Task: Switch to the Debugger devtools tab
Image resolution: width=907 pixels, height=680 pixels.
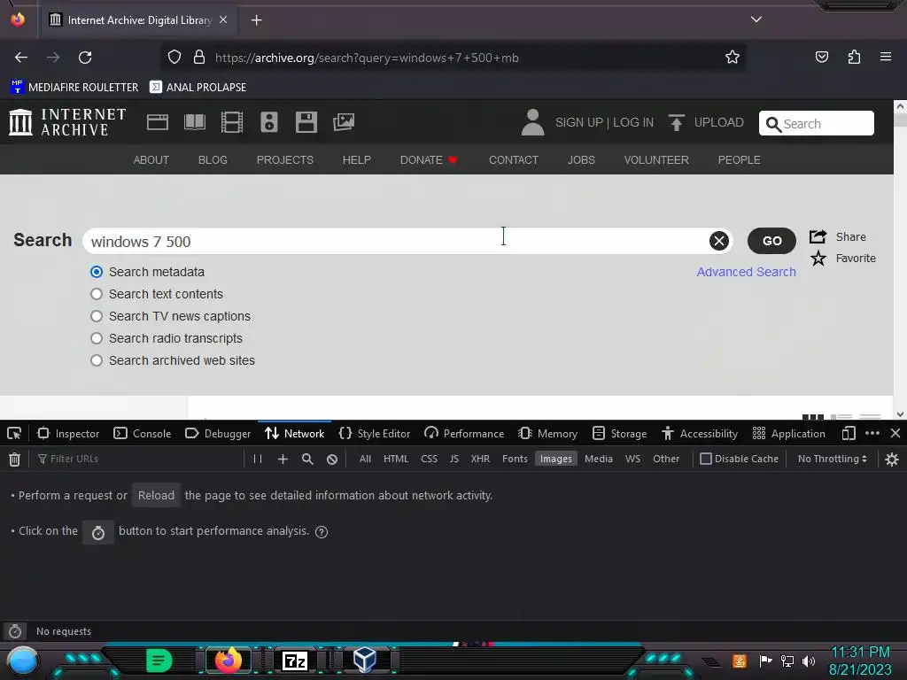Action: coord(218,433)
